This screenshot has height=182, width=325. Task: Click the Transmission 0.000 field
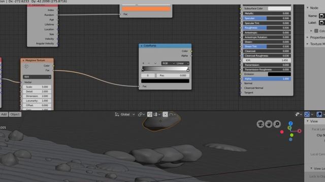click(267, 65)
